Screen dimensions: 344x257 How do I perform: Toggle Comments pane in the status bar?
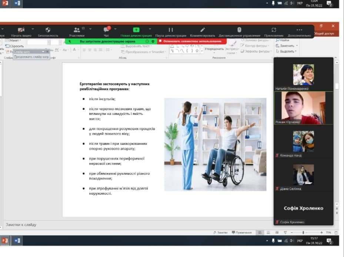click(241, 233)
